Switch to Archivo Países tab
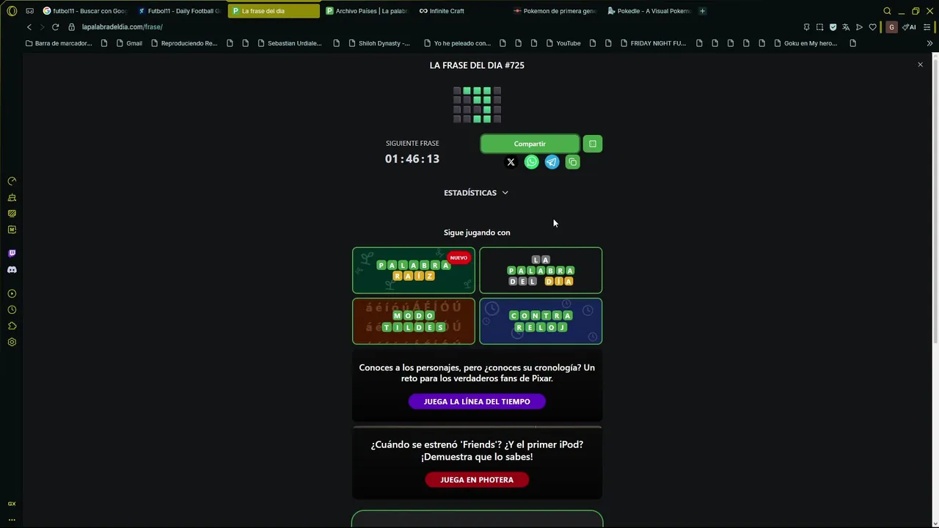The width and height of the screenshot is (939, 528). [x=367, y=11]
